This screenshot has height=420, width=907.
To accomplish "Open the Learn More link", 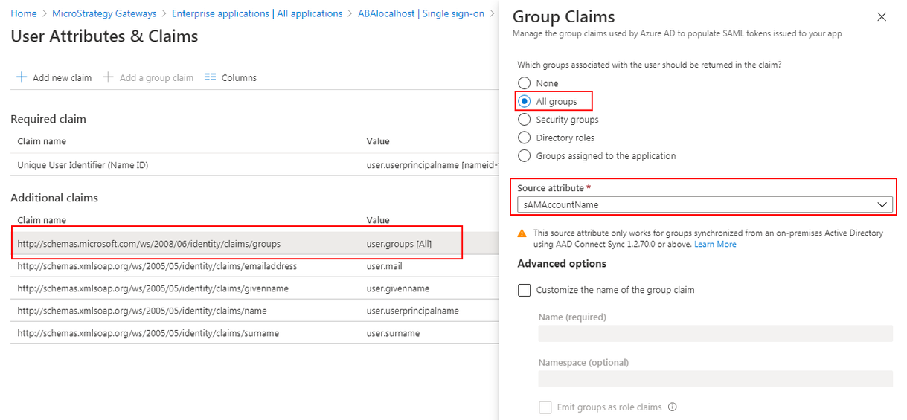I will [715, 245].
